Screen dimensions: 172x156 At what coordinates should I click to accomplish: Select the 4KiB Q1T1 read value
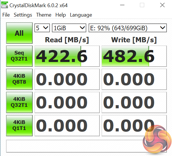click(x=67, y=125)
